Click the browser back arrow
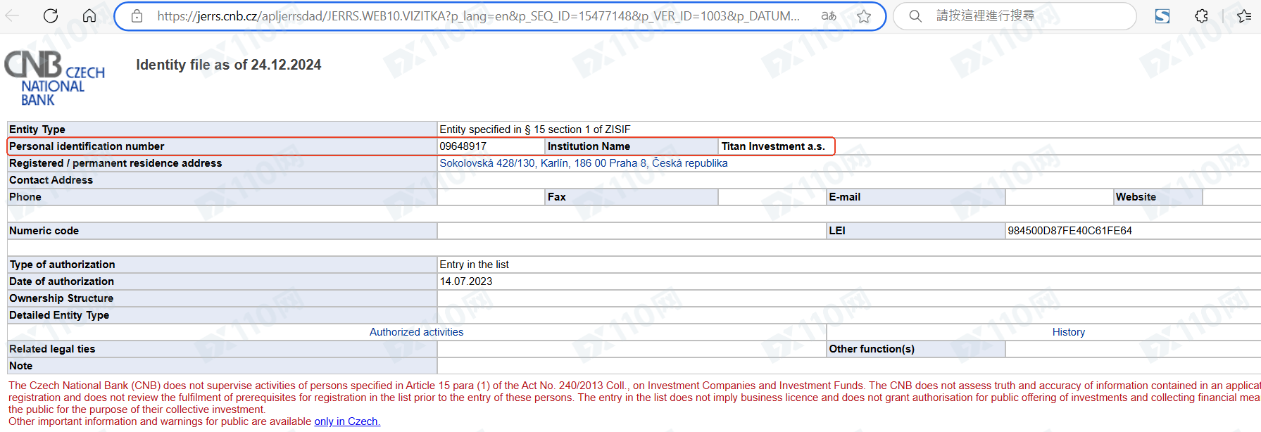 coord(11,15)
